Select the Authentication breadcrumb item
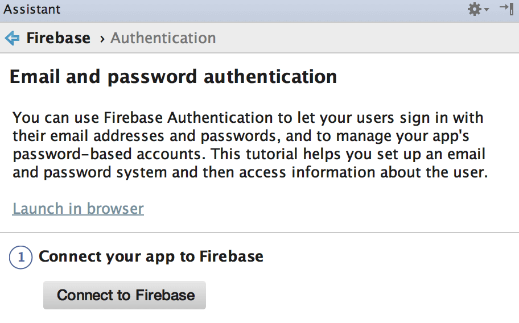The height and width of the screenshot is (323, 519). [163, 38]
